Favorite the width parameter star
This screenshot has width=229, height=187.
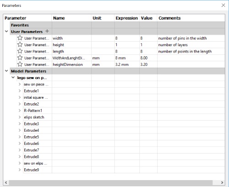[x=20, y=38]
